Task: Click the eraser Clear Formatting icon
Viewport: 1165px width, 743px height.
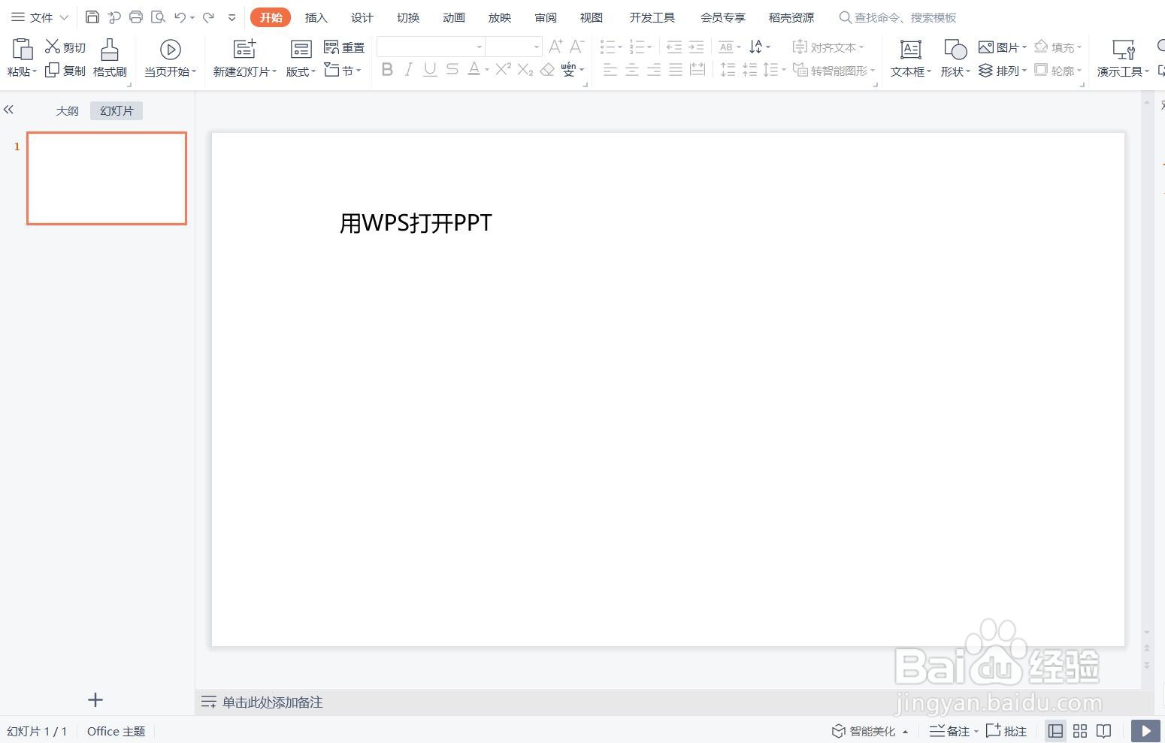Action: (547, 70)
